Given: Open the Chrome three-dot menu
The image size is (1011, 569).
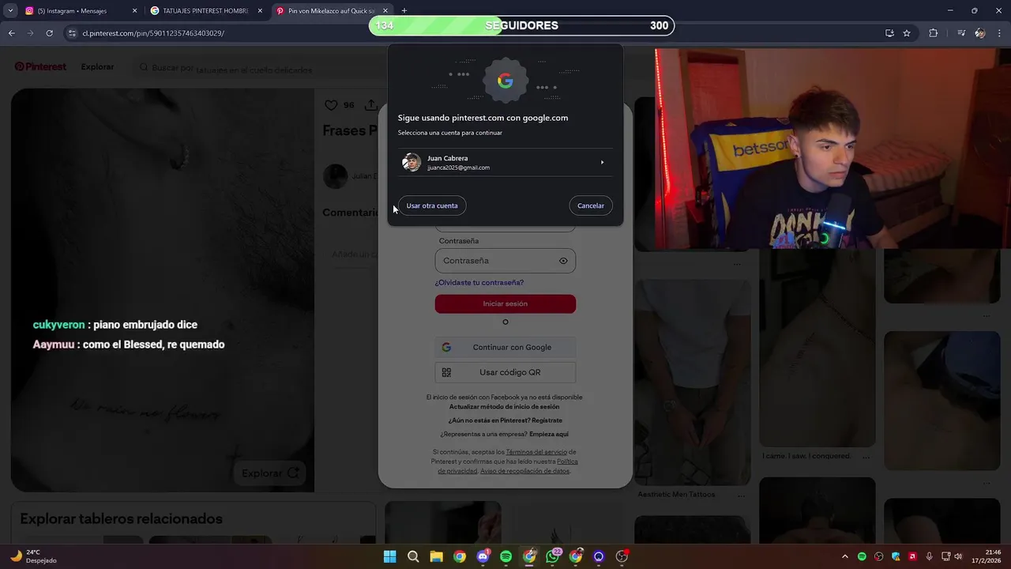Looking at the screenshot, I should 999,33.
